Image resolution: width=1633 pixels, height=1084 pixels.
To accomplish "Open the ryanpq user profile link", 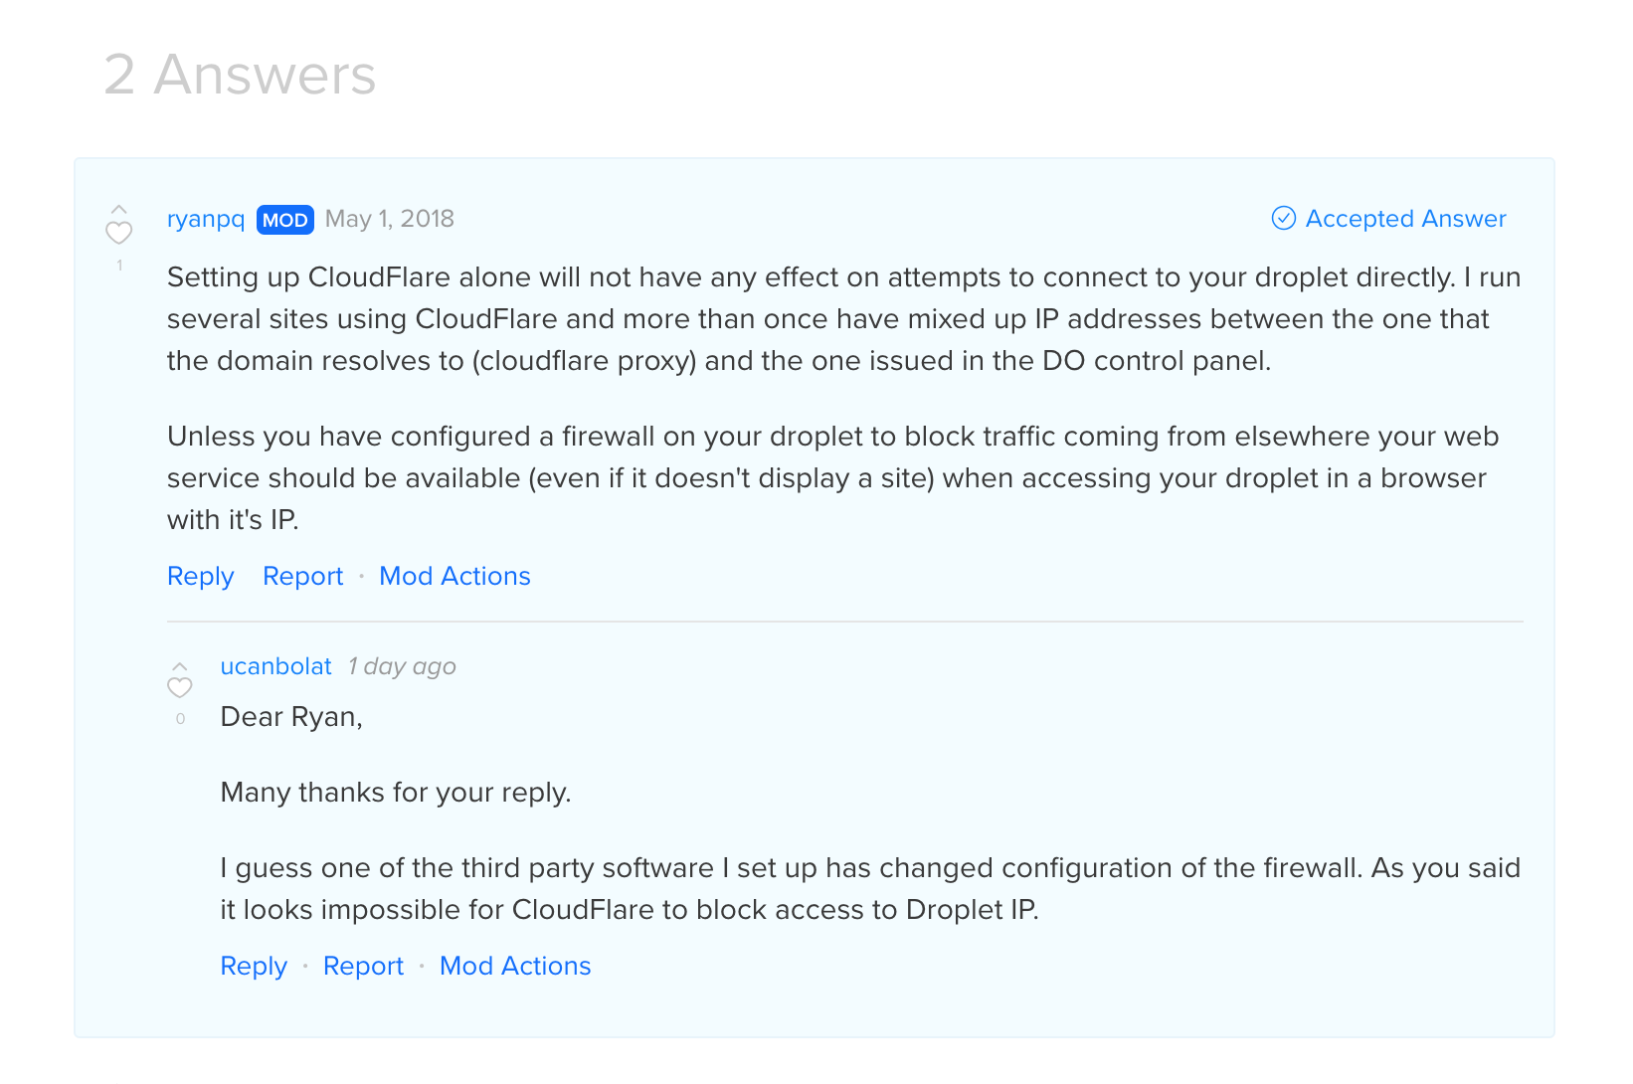I will [x=206, y=219].
